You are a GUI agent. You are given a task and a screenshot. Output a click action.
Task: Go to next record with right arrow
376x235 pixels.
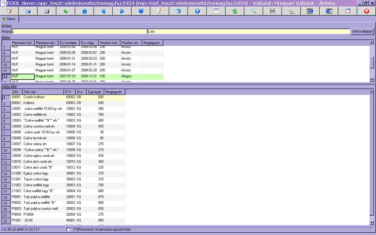[122, 11]
